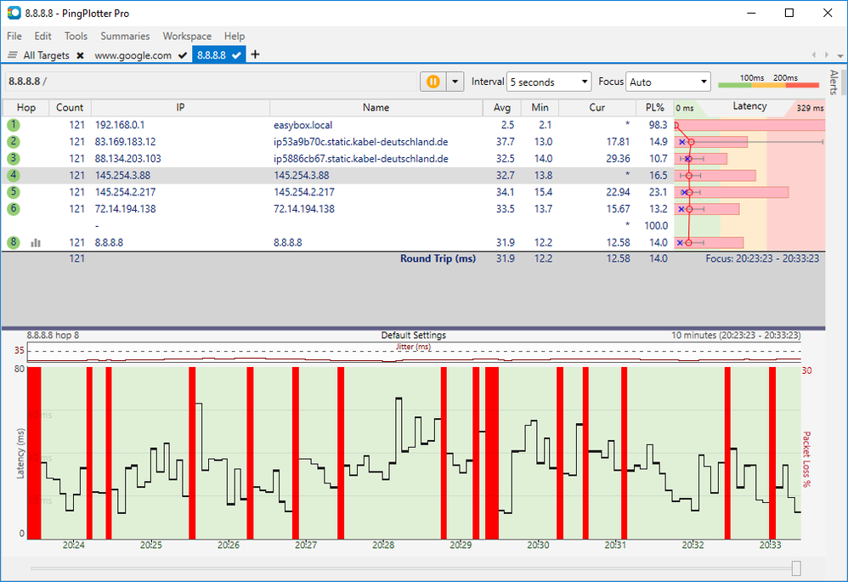Click the timeline slider handle at bottom
The height and width of the screenshot is (582, 848).
pyautogui.click(x=795, y=568)
